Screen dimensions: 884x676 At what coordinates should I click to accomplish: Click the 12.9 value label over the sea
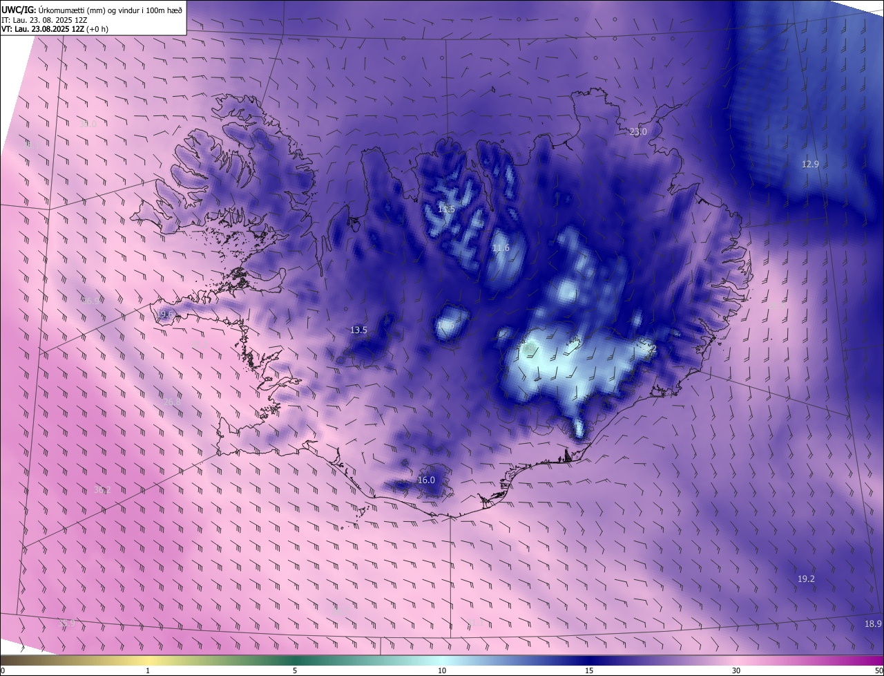810,164
